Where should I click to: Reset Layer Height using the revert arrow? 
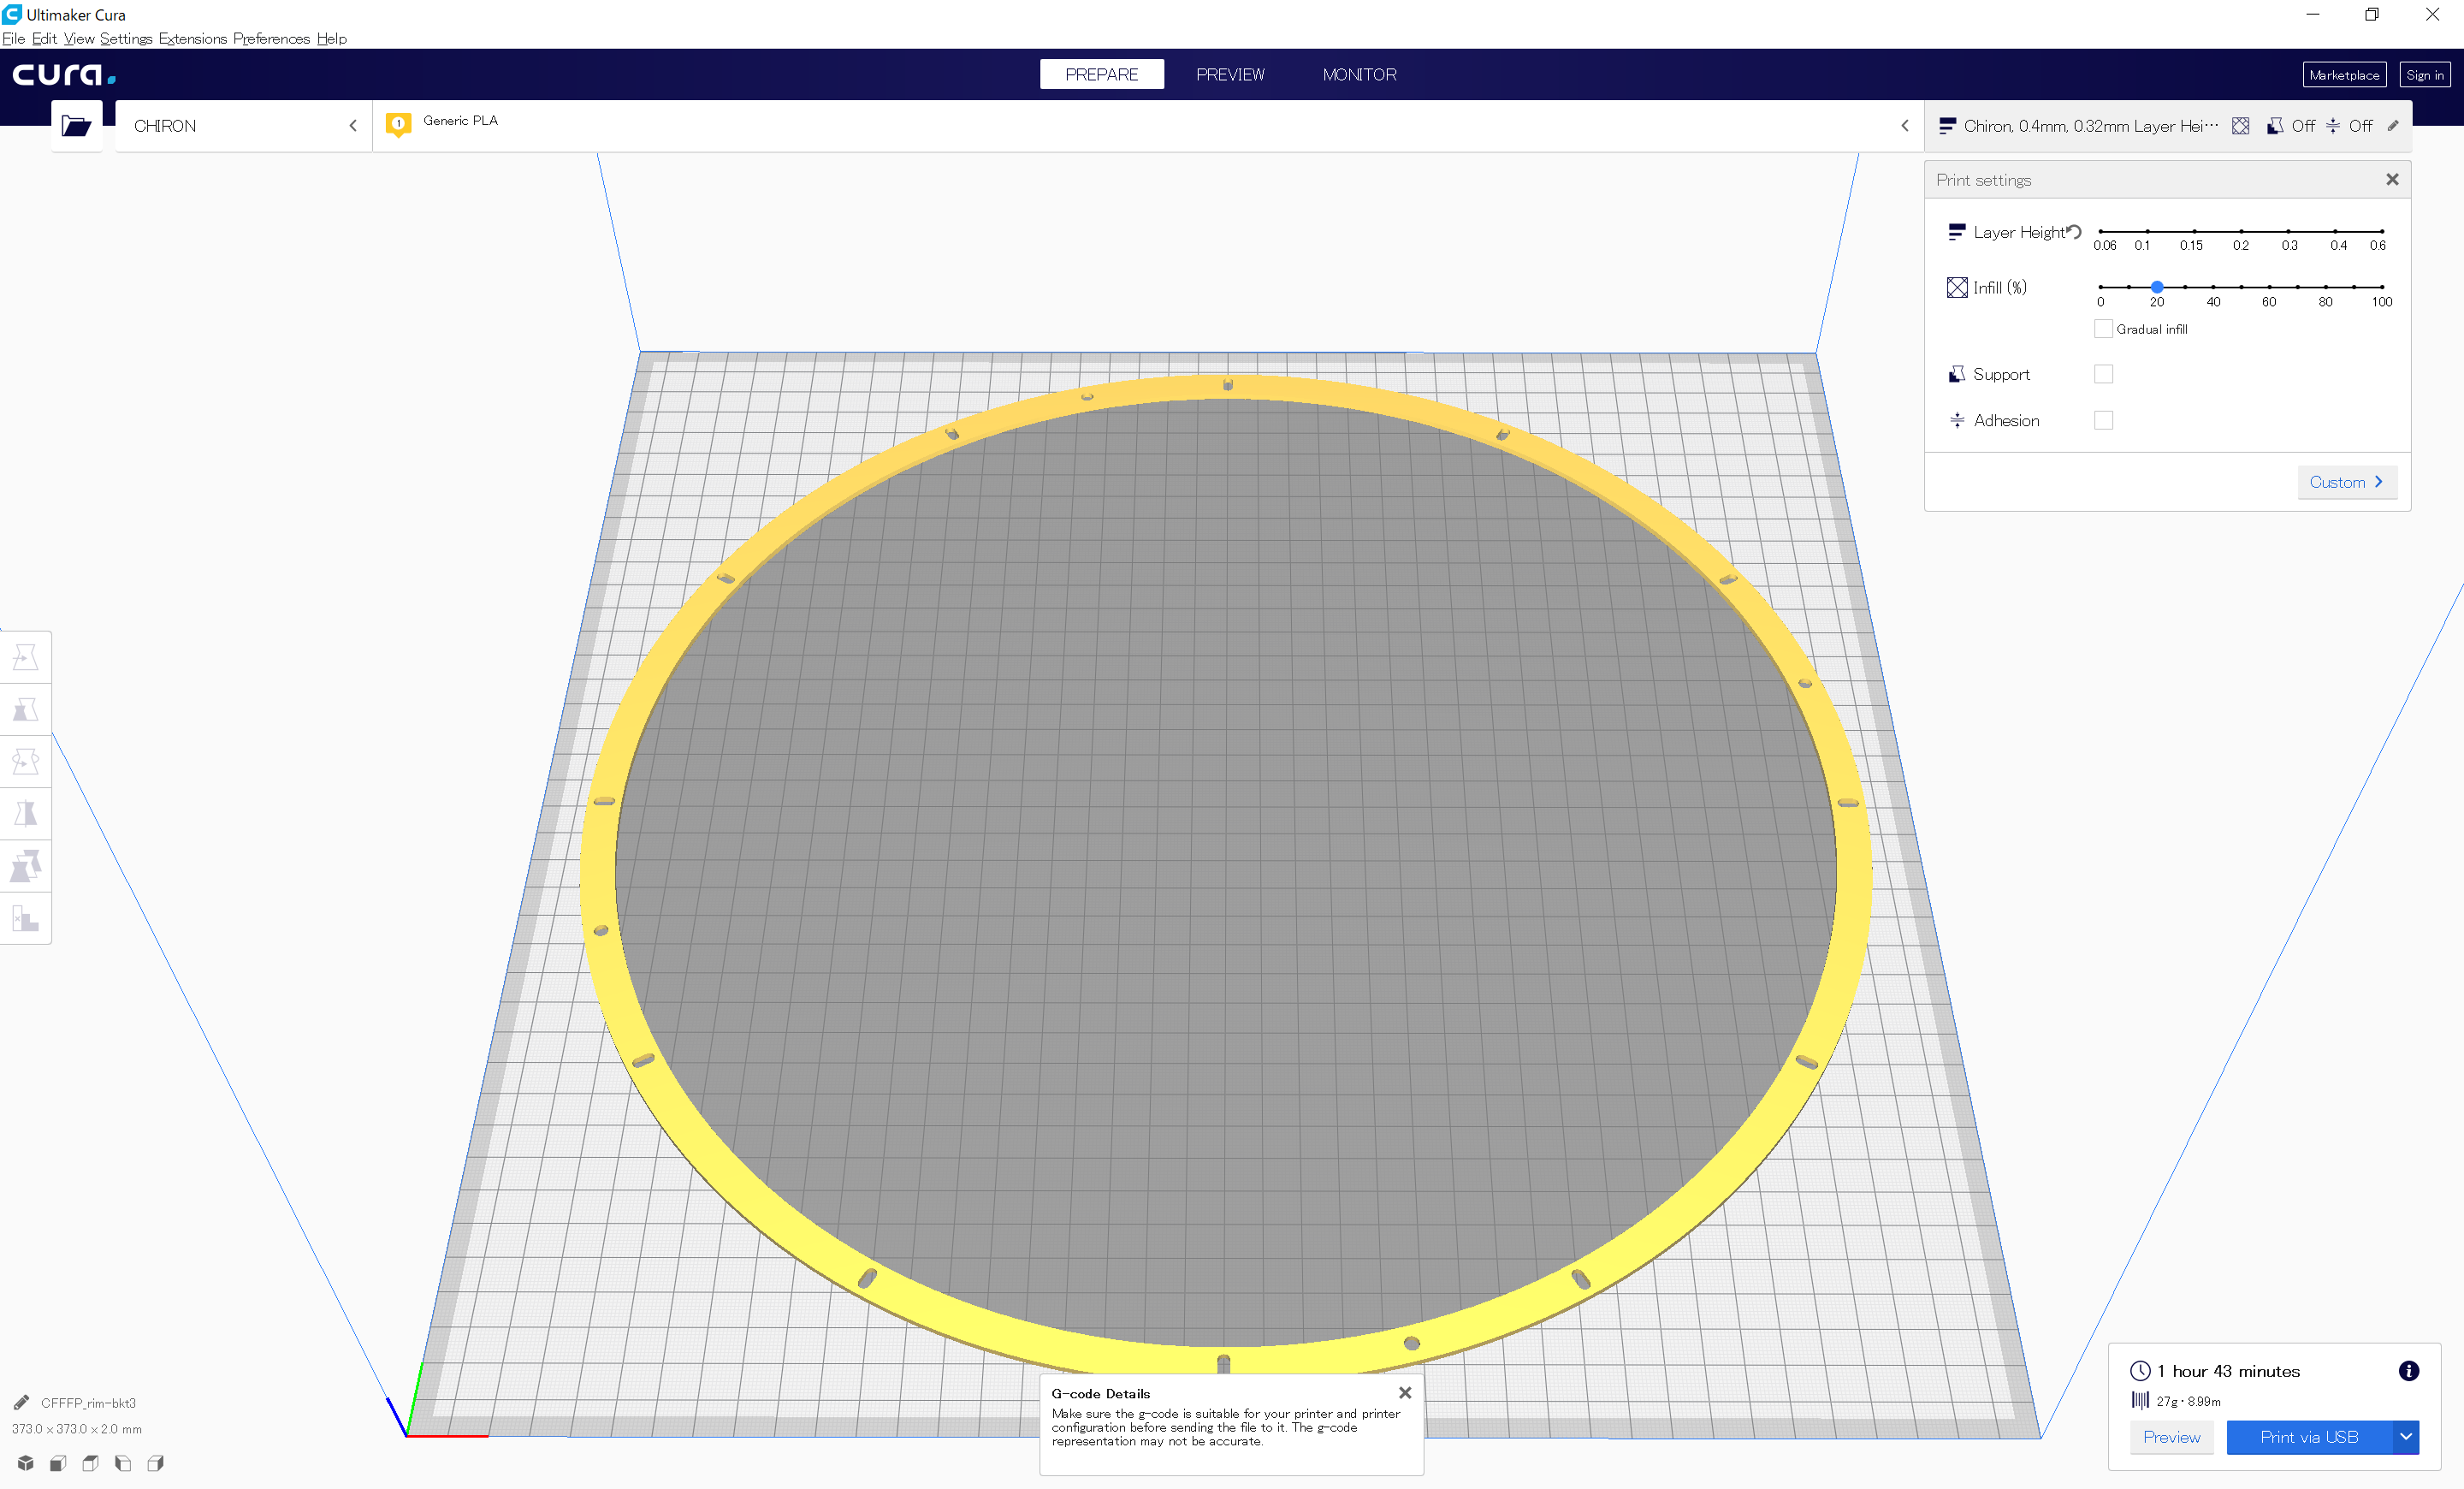[2074, 232]
